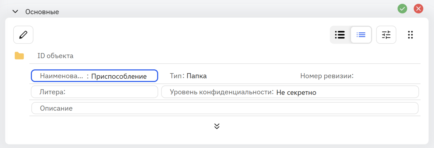The image size is (434, 148).
Task: Confirm changes with green checkmark
Action: (402, 9)
